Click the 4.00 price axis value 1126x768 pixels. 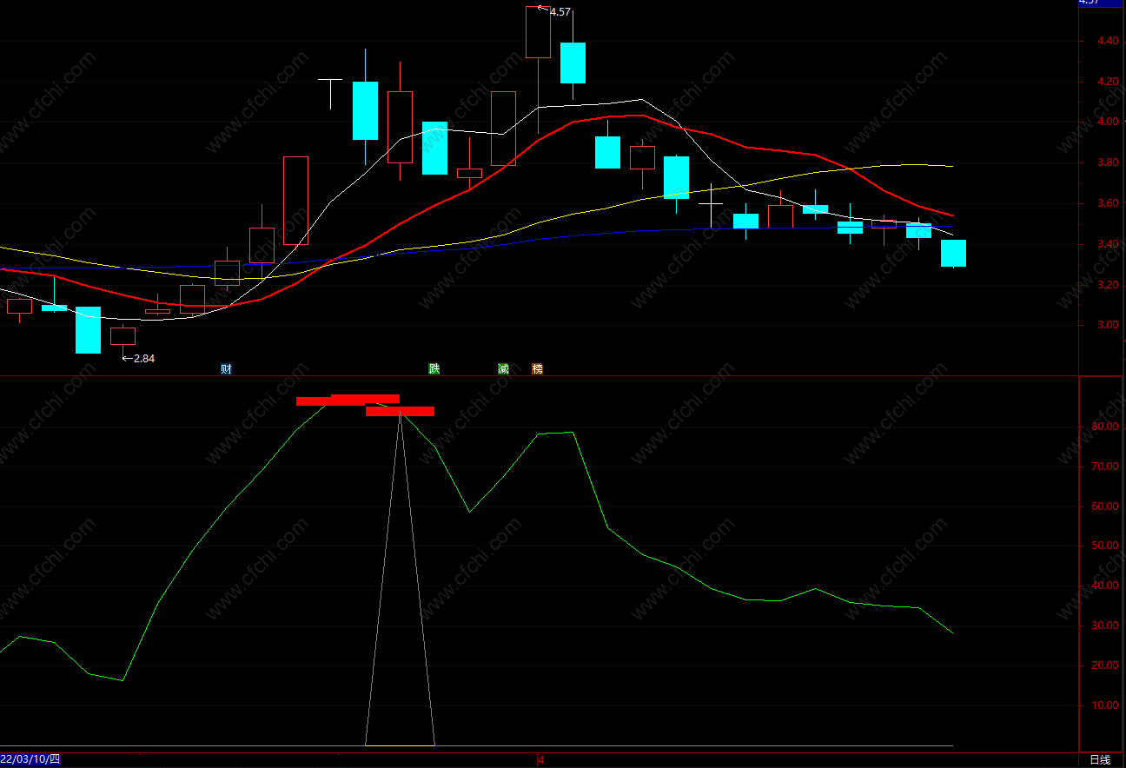click(x=1108, y=122)
